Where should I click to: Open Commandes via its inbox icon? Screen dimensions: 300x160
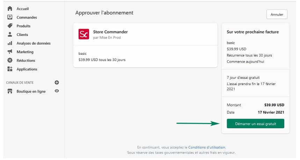(10, 17)
